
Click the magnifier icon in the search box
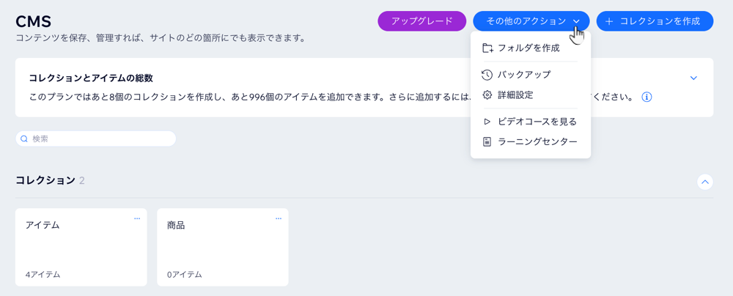click(x=24, y=139)
